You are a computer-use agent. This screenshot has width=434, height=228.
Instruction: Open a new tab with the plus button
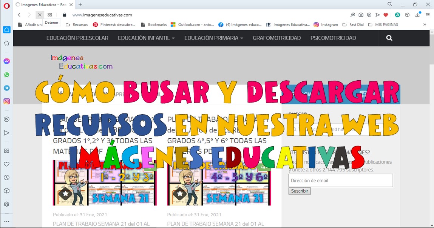click(x=80, y=5)
